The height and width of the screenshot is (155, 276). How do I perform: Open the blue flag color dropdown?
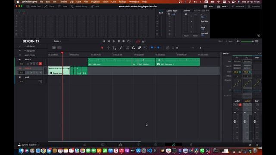[155, 48]
